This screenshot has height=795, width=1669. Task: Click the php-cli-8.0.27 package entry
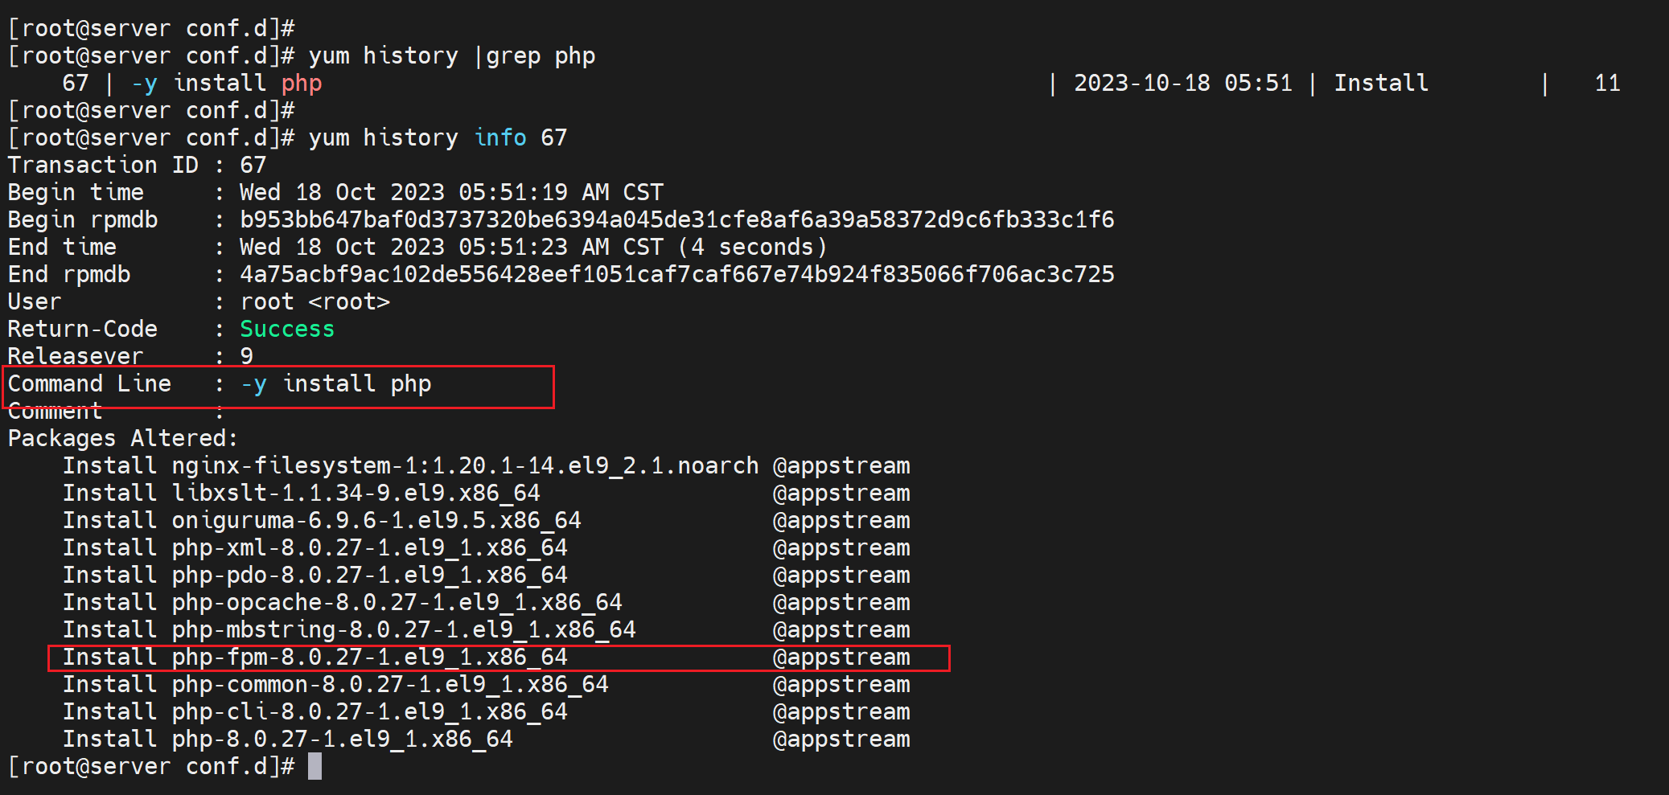pyautogui.click(x=369, y=711)
